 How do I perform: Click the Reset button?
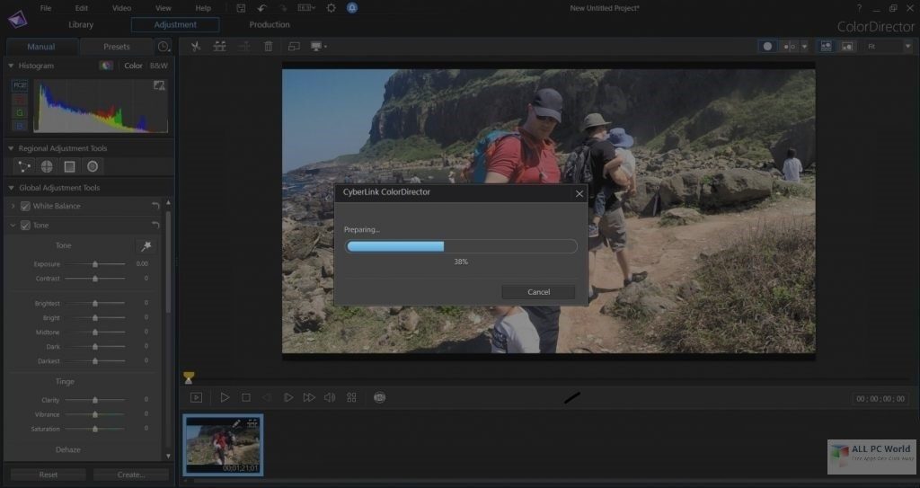coord(49,475)
